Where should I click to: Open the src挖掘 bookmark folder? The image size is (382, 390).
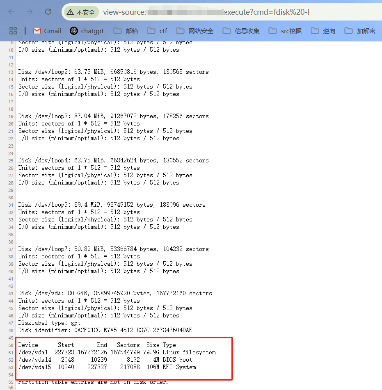tap(285, 31)
